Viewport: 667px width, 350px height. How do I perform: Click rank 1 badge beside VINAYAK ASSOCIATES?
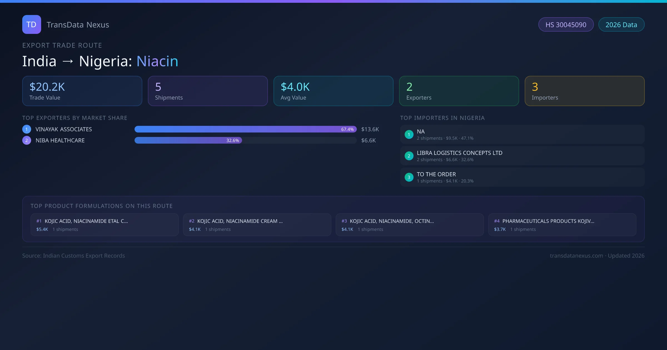tap(27, 129)
